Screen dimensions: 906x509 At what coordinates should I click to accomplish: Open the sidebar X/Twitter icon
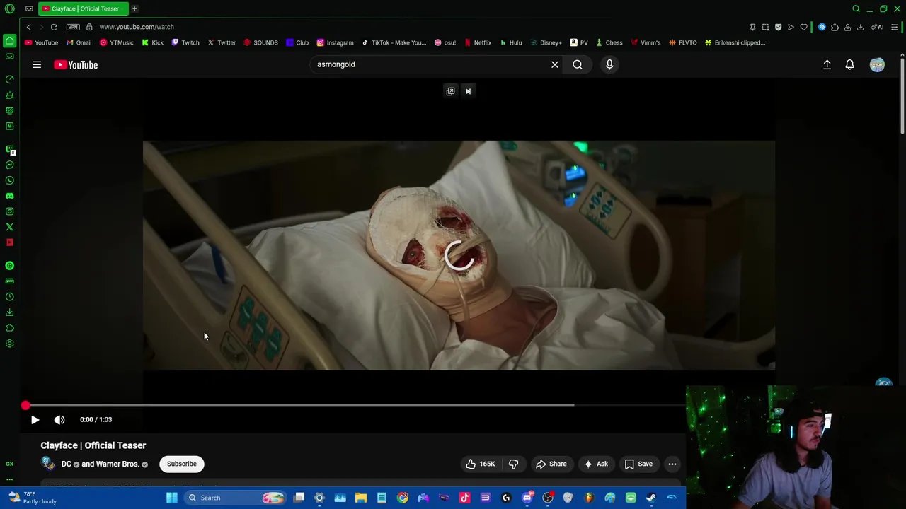[9, 227]
